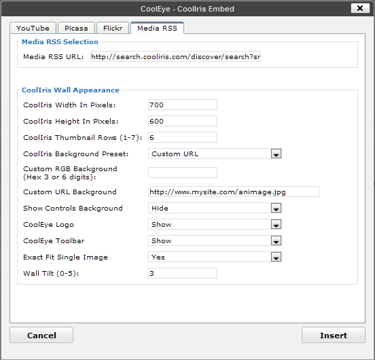The width and height of the screenshot is (375, 360).
Task: Click the CoolIris Height In Pixels field
Action: click(x=183, y=121)
